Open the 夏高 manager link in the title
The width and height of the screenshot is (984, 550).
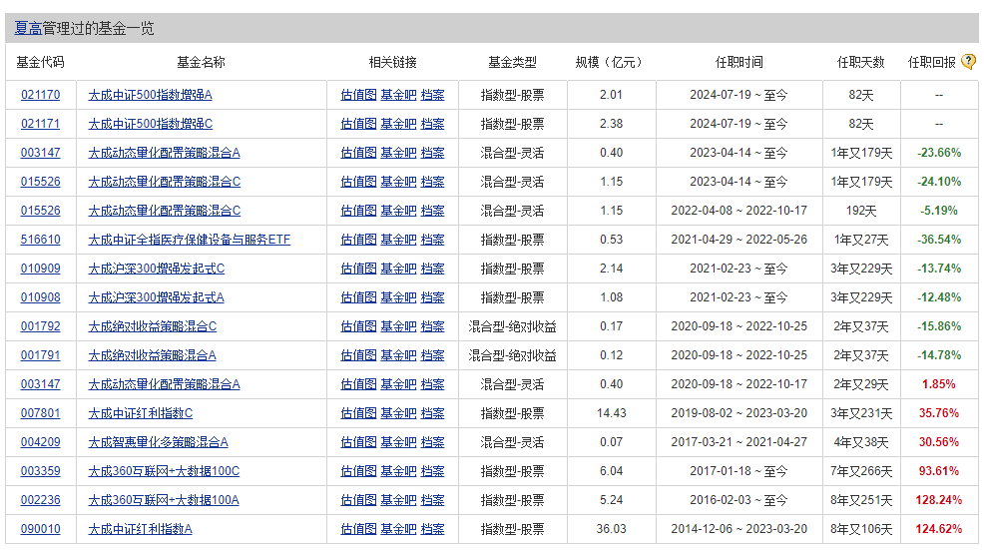pos(28,28)
